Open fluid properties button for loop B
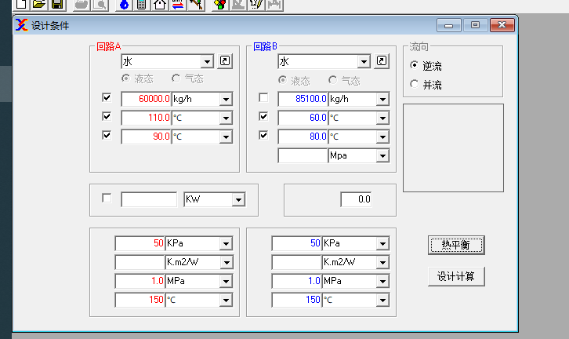 tap(382, 60)
